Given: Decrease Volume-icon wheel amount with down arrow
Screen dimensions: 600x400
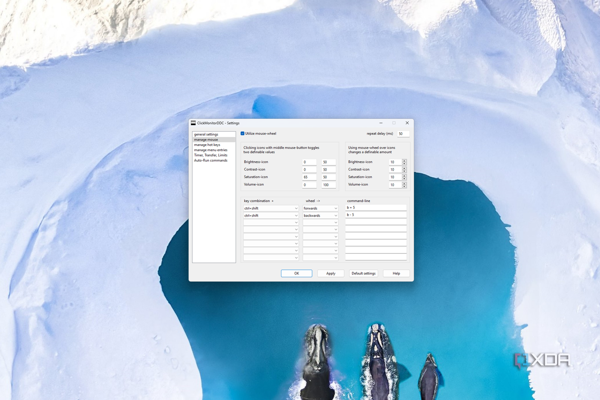Looking at the screenshot, I should click(x=404, y=186).
